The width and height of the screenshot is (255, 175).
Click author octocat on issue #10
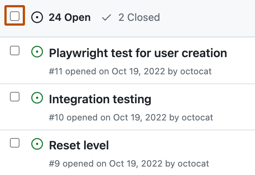pos(197,117)
